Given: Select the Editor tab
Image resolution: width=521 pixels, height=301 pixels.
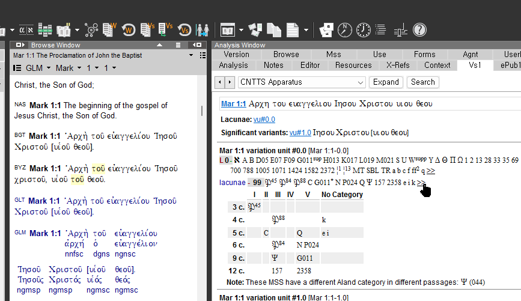Looking at the screenshot, I should 310,65.
